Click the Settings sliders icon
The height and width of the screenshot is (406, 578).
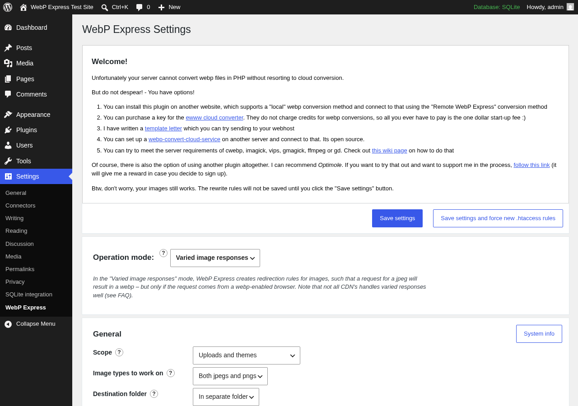pyautogui.click(x=8, y=176)
